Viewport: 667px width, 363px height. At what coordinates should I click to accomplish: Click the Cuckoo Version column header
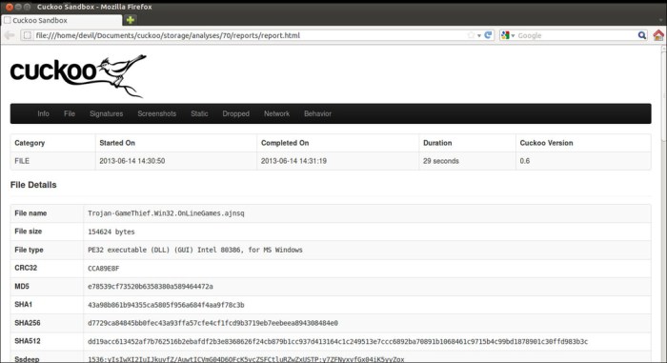point(546,143)
